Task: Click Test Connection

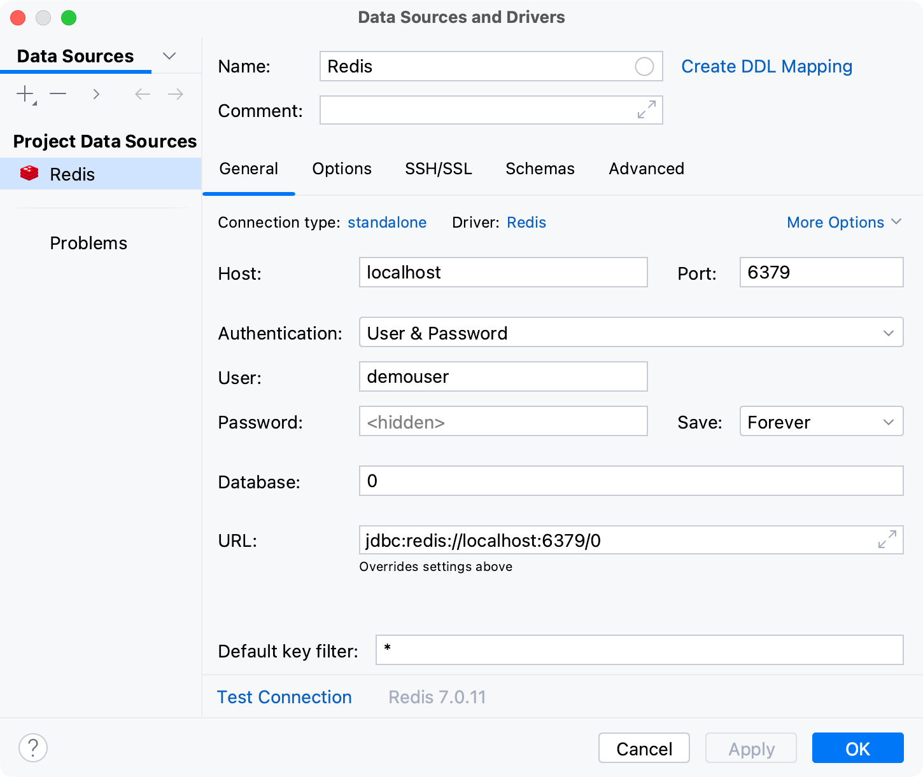Action: (284, 697)
